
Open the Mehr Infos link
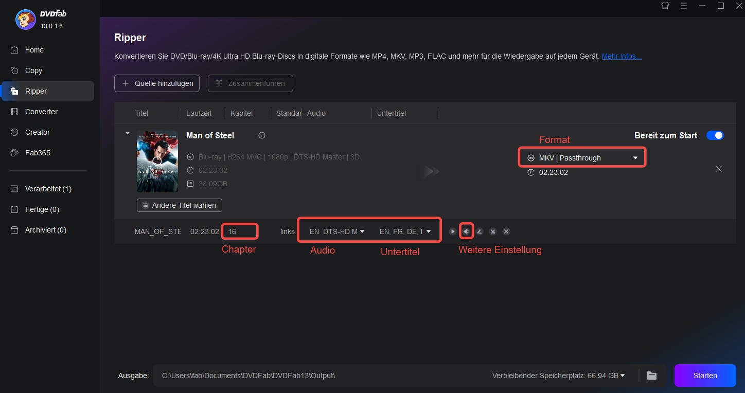(622, 56)
